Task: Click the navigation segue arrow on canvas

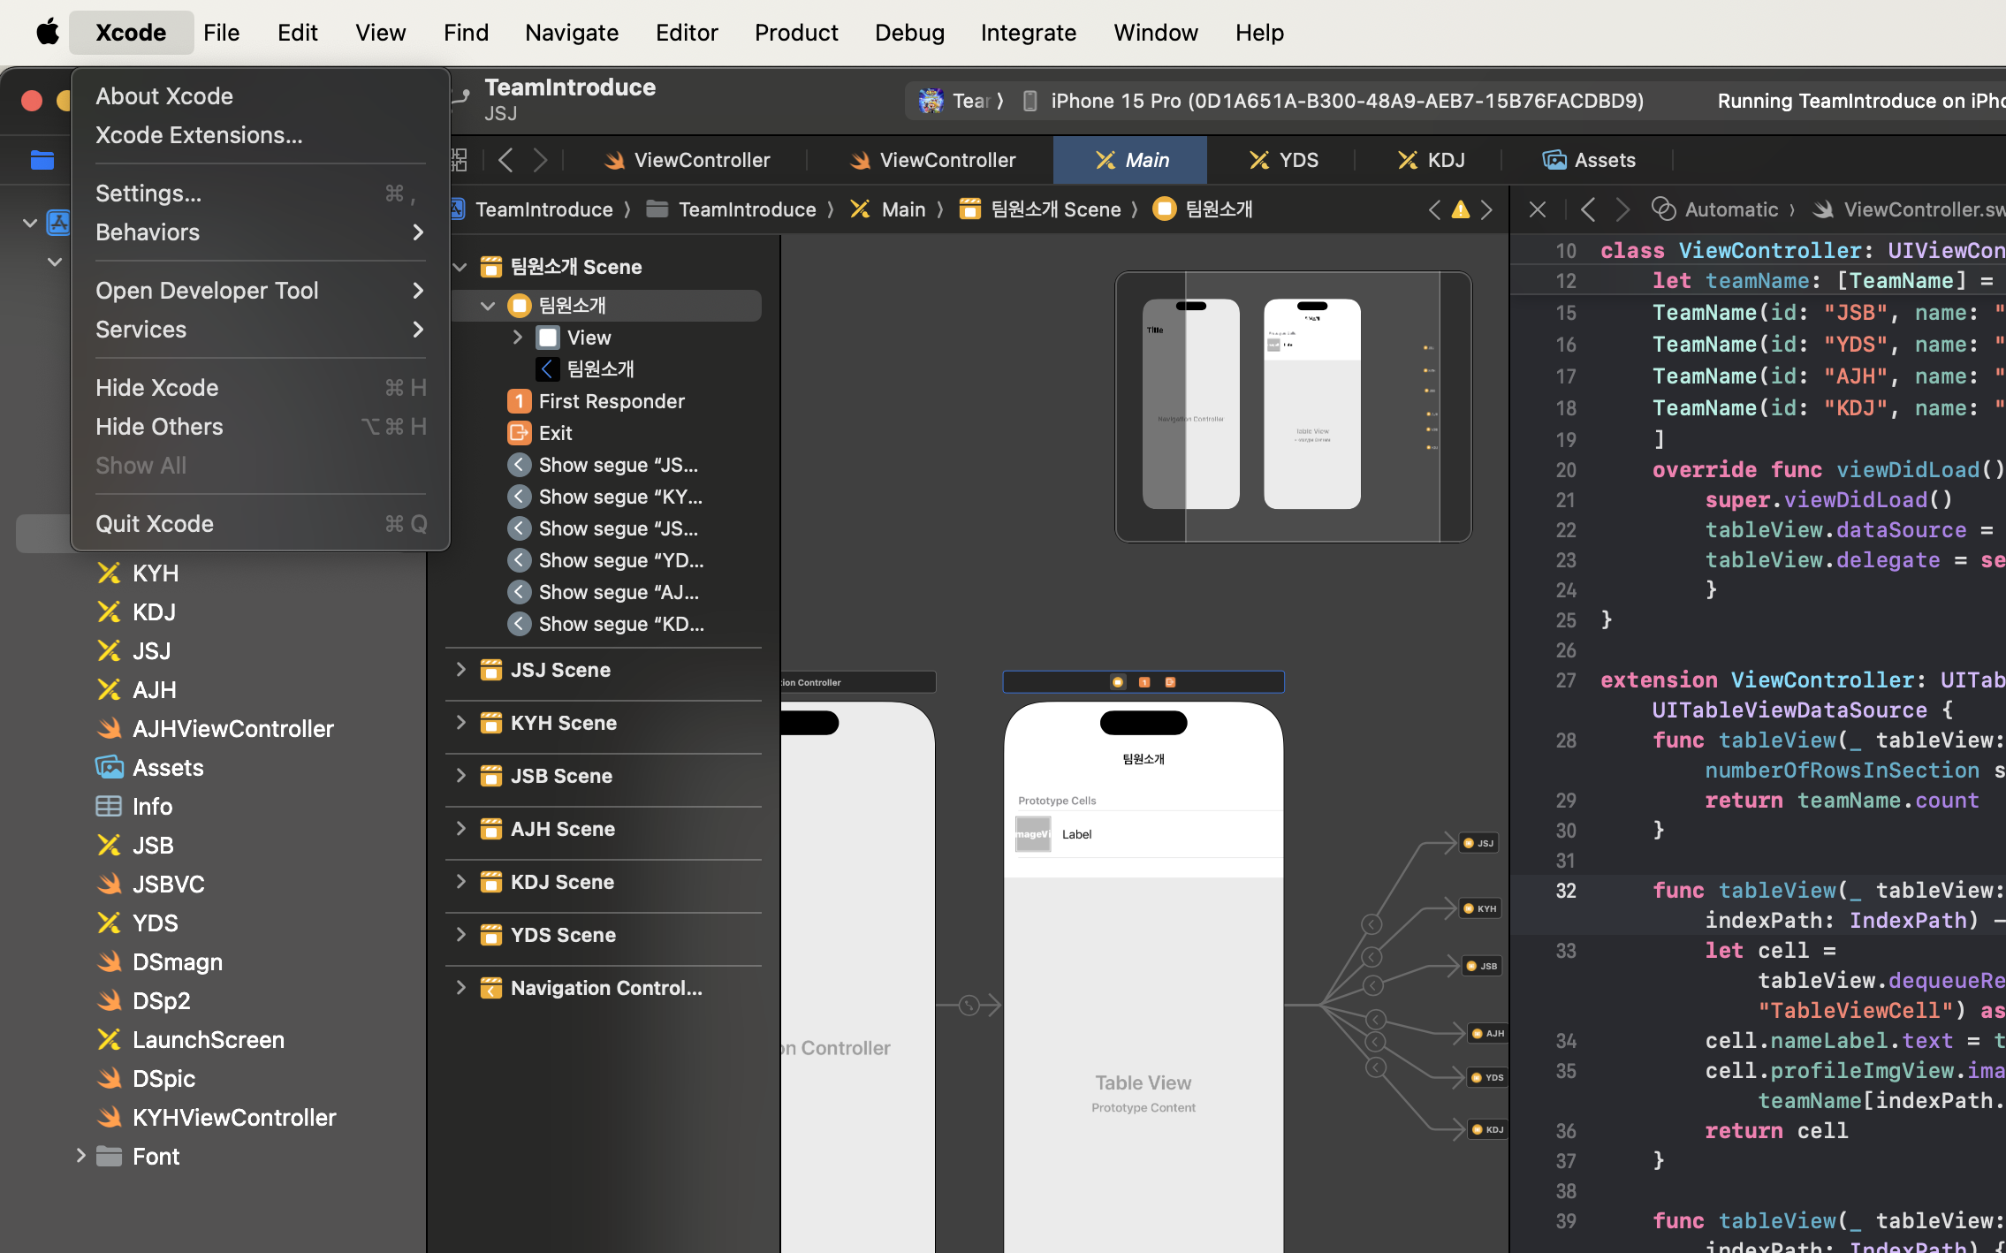Action: point(969,1005)
